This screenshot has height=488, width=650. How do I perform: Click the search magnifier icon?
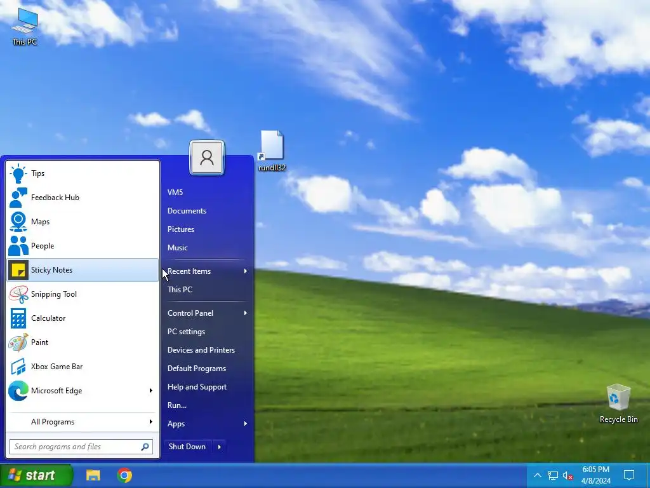point(145,447)
